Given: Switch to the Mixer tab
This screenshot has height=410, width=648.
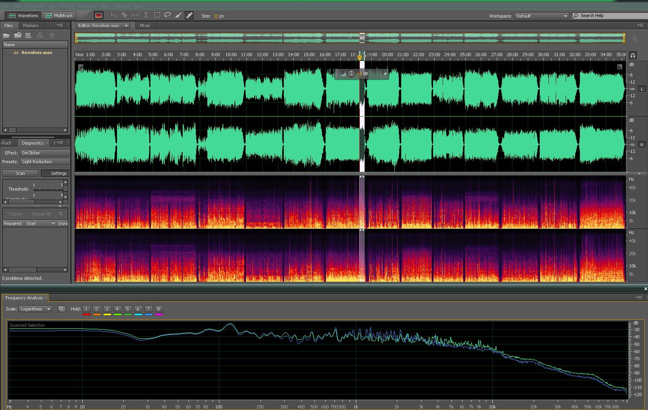Looking at the screenshot, I should (x=145, y=25).
